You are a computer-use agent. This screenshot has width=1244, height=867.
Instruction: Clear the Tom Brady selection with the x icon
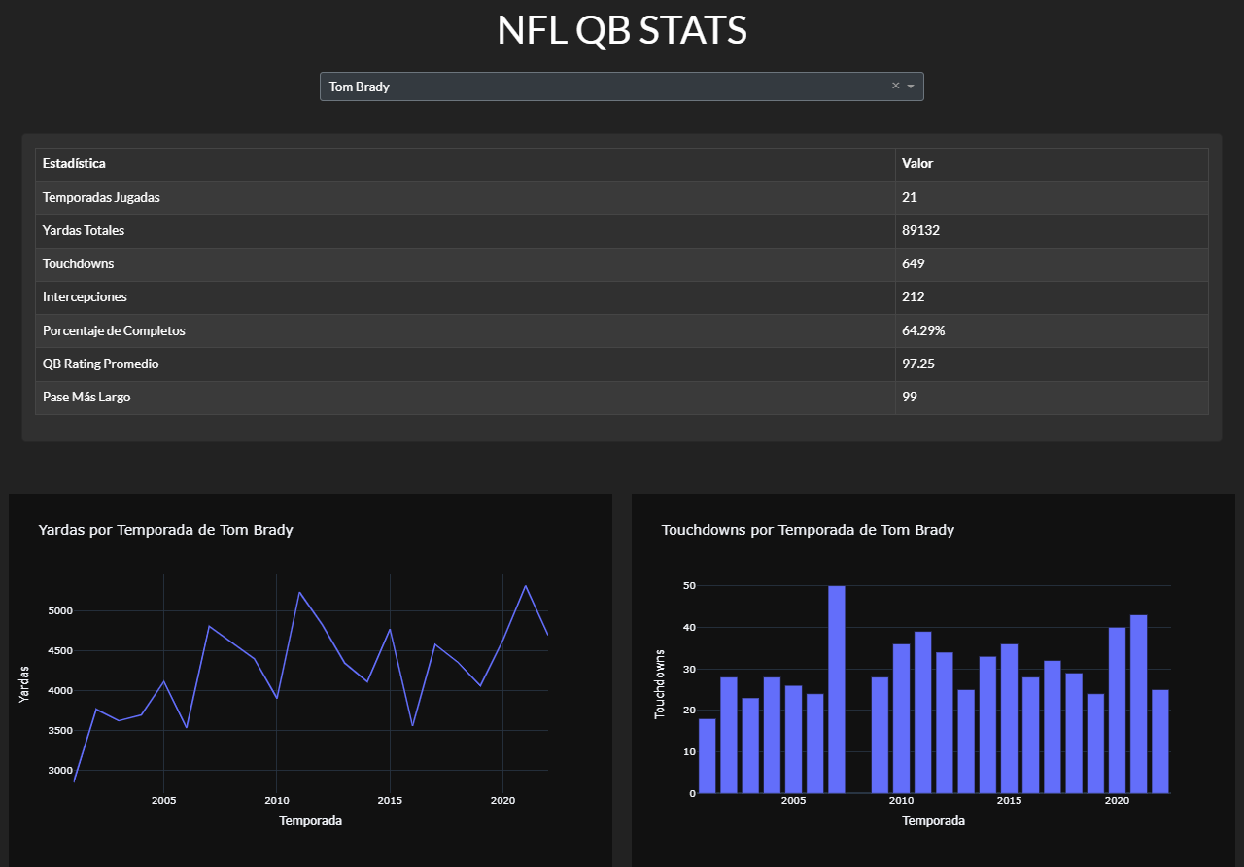[896, 87]
